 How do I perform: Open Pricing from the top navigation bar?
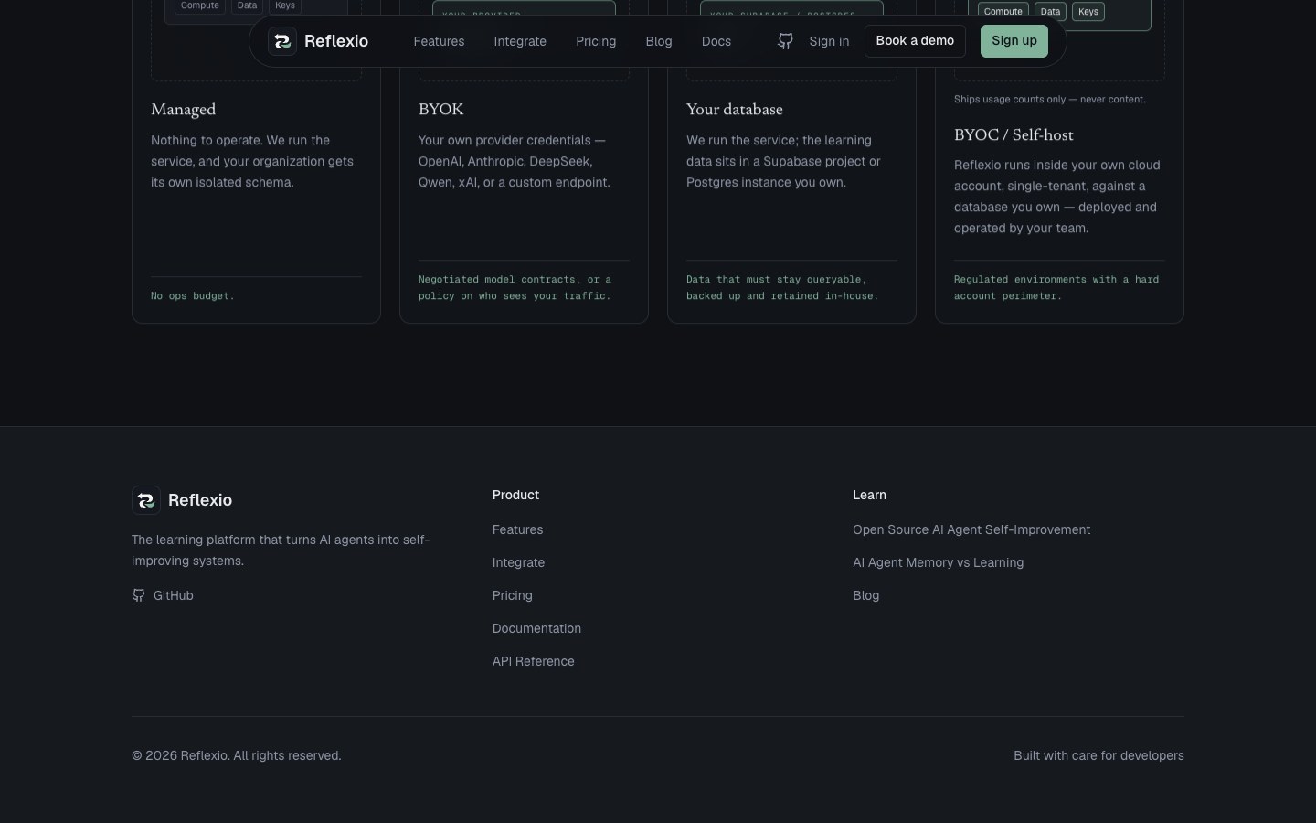(596, 41)
